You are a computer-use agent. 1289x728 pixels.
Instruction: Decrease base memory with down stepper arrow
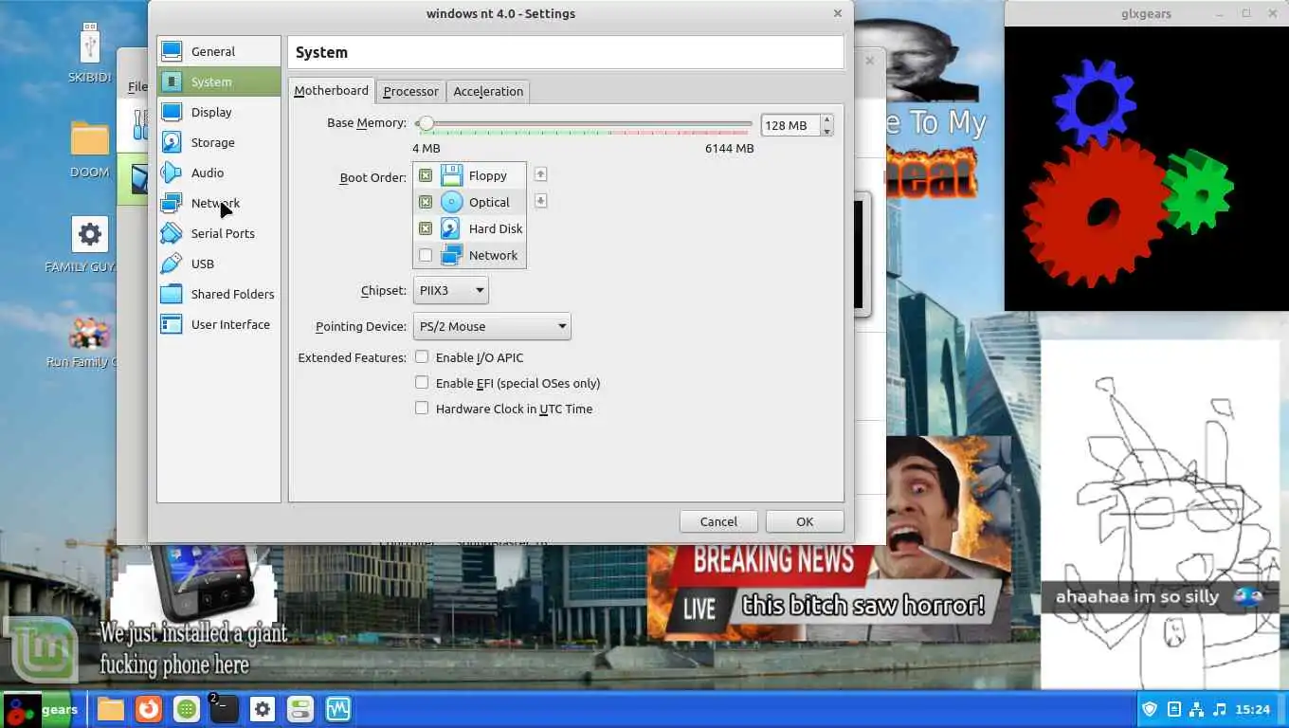[x=826, y=131]
